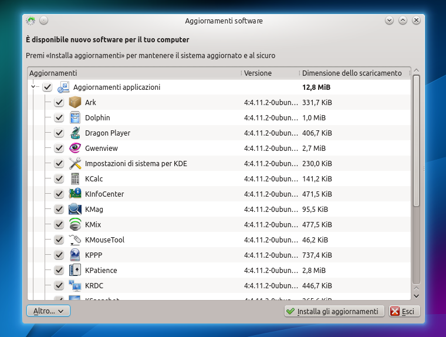This screenshot has width=446, height=337.
Task: Click Installa gli aggiornamenti button
Action: pyautogui.click(x=334, y=311)
